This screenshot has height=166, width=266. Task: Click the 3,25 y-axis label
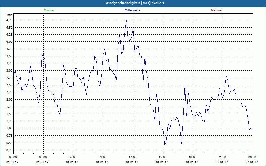[10, 63]
